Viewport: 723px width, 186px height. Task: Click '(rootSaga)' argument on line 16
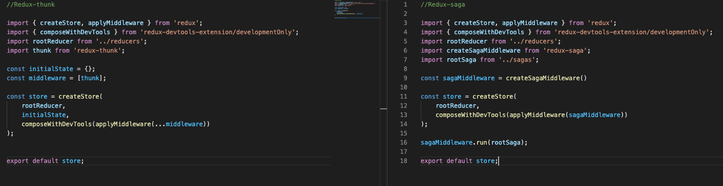point(506,143)
